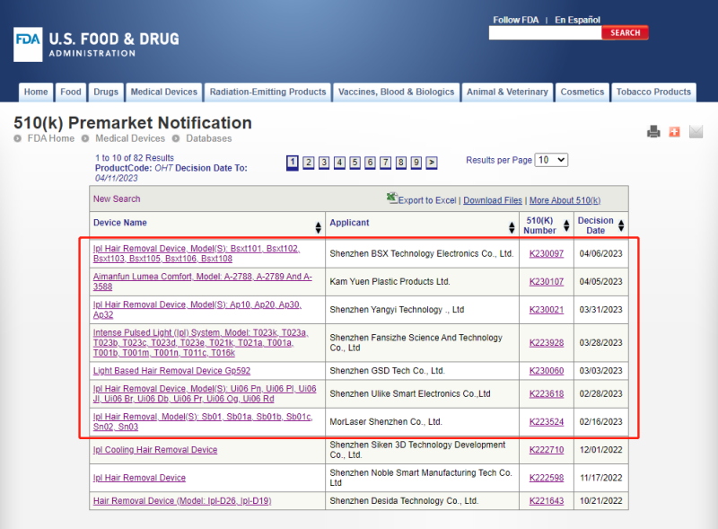Open the Results per Page dropdown

pos(551,160)
